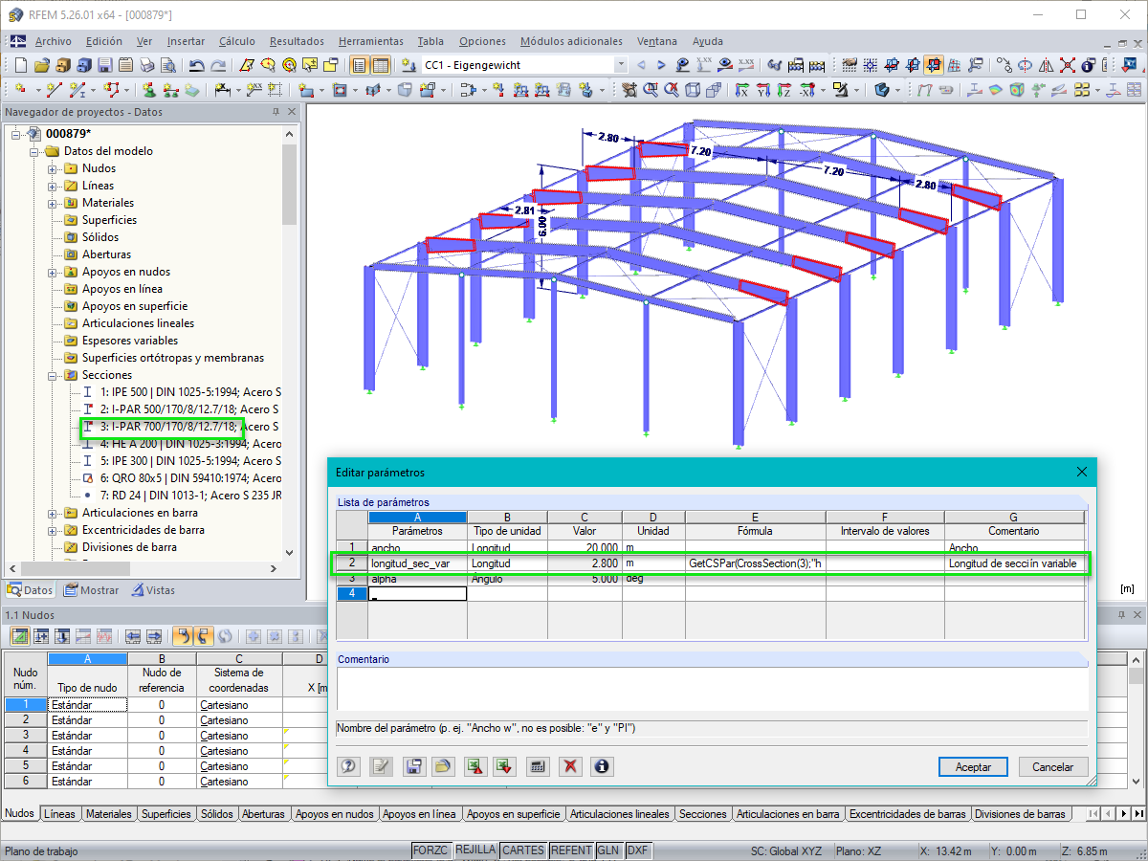Toggle GLN in status bar
Screen dimensions: 1148x861
click(608, 850)
